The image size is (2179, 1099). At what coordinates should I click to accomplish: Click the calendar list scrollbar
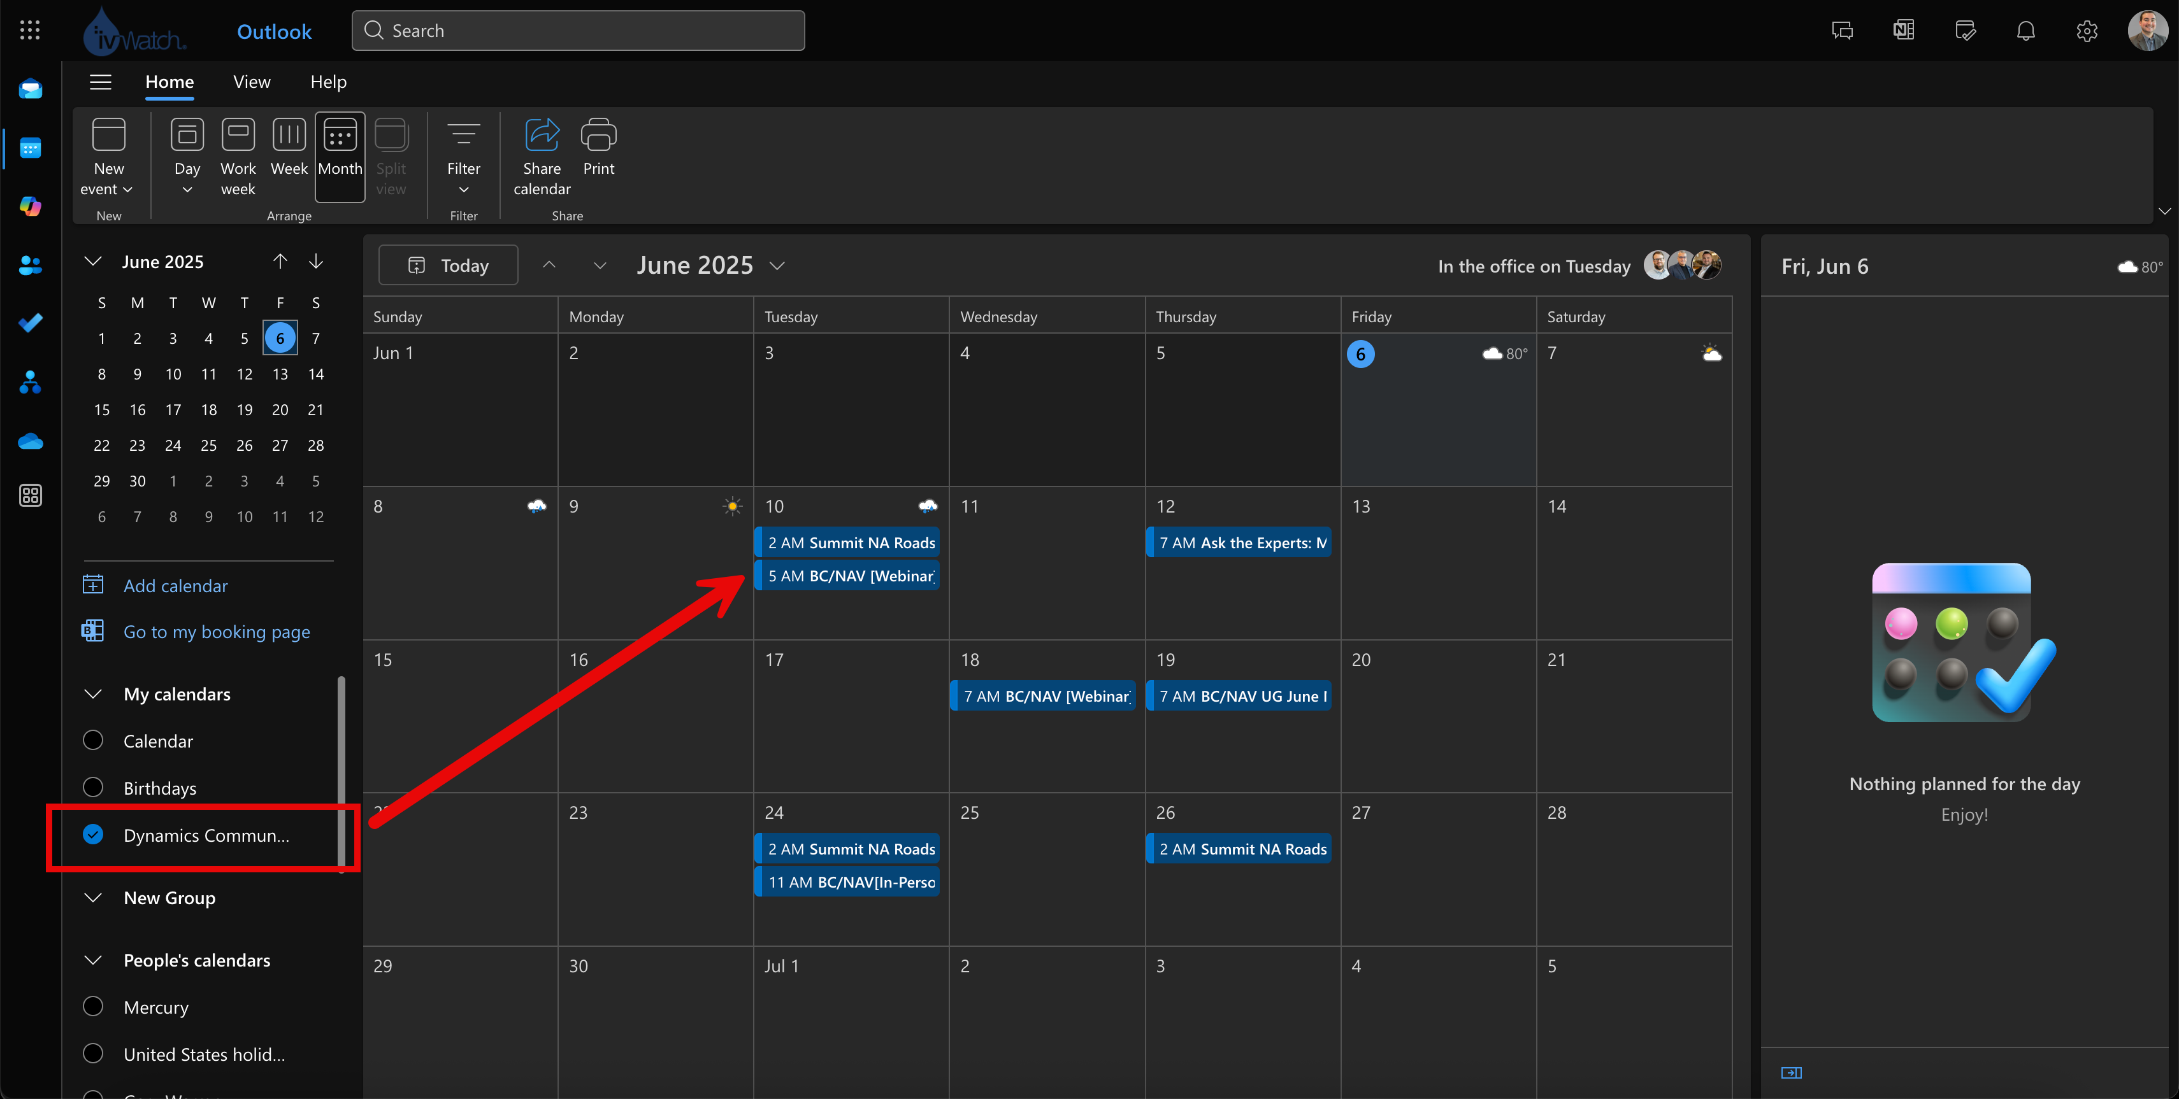[342, 774]
